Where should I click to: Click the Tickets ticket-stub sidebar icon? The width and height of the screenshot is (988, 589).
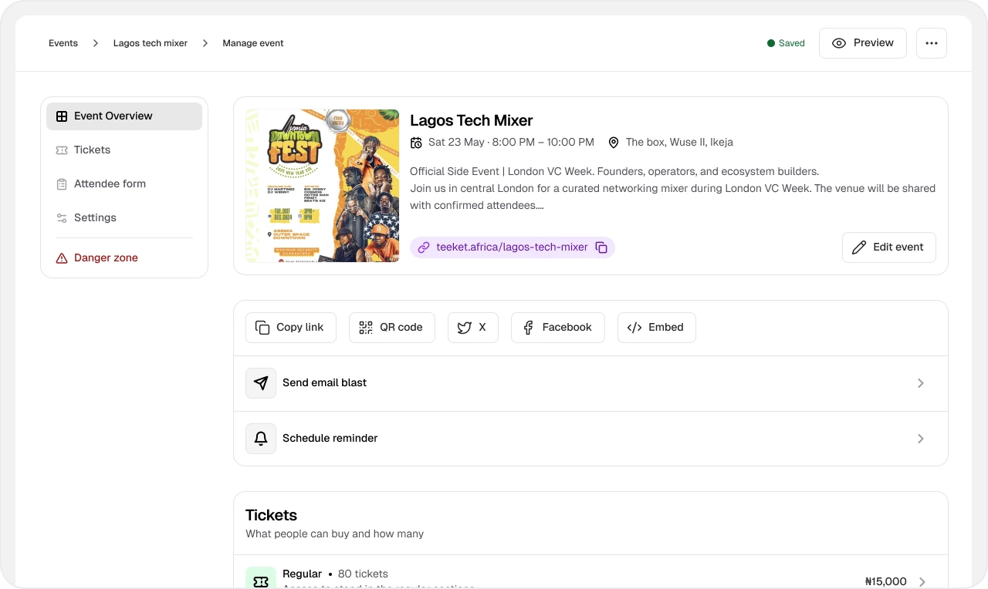point(62,150)
